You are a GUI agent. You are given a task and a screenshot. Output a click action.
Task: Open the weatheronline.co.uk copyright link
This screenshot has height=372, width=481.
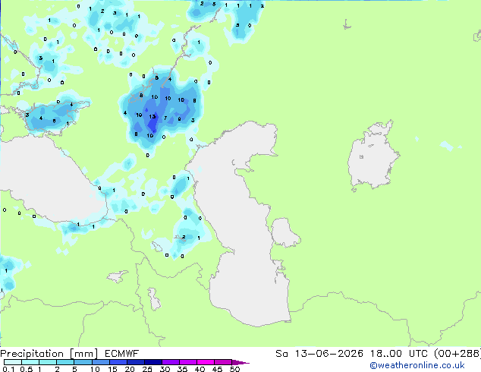point(417,365)
